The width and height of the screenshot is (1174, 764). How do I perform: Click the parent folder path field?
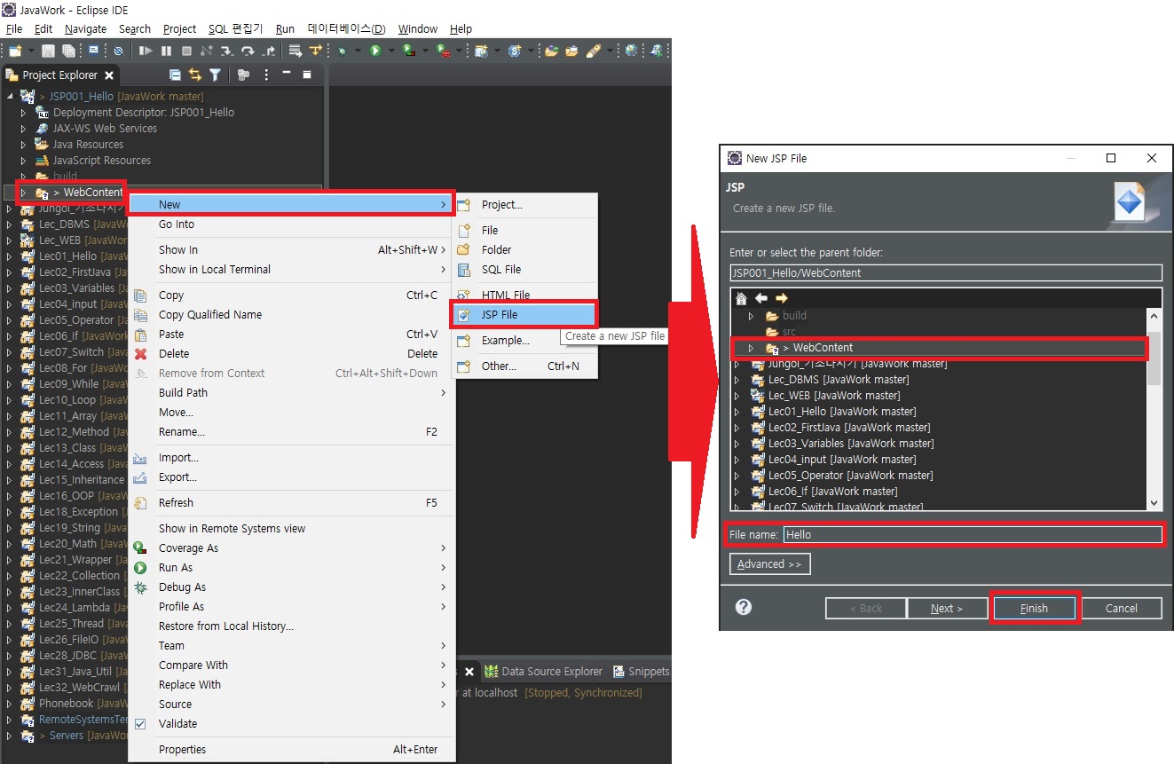[x=946, y=273]
